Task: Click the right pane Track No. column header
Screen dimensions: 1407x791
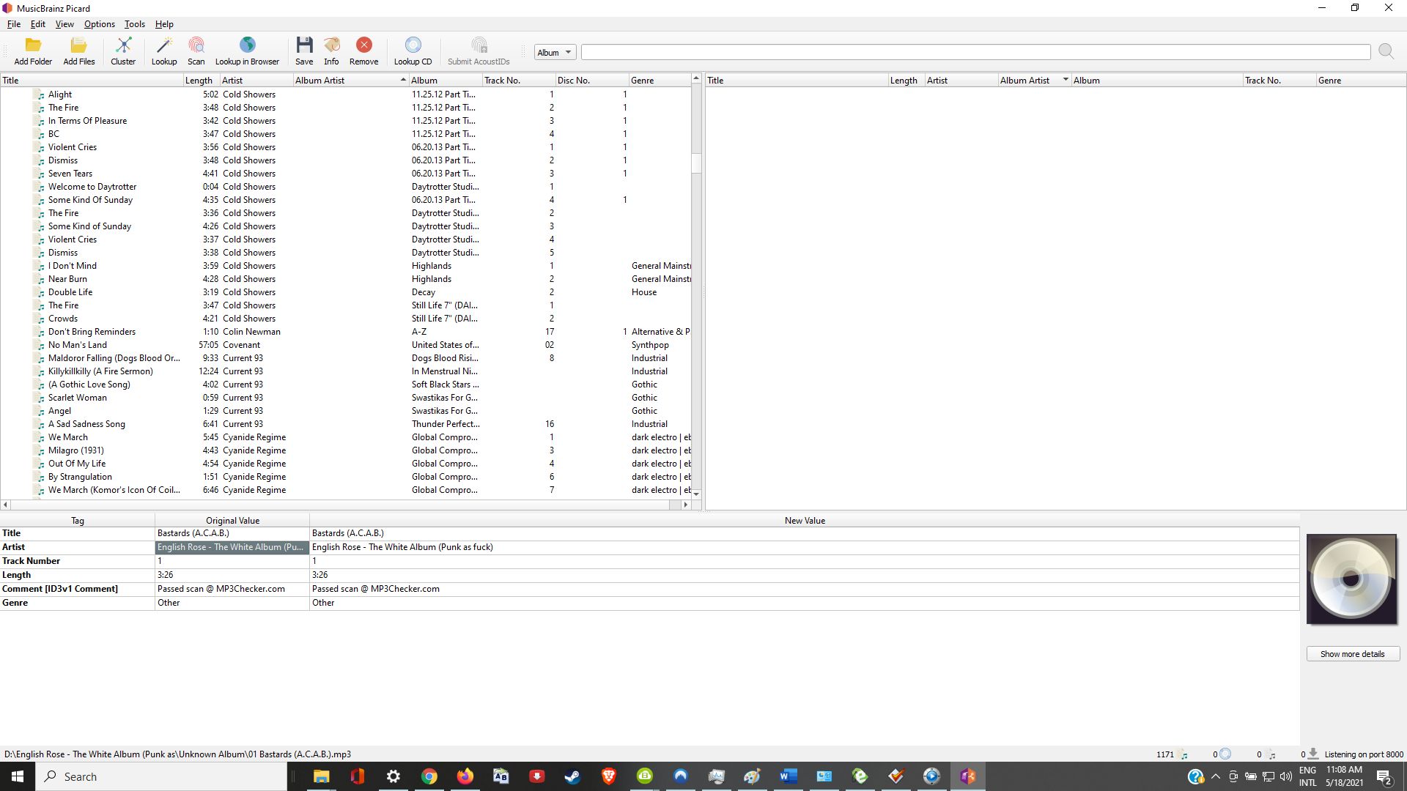Action: click(x=1279, y=81)
